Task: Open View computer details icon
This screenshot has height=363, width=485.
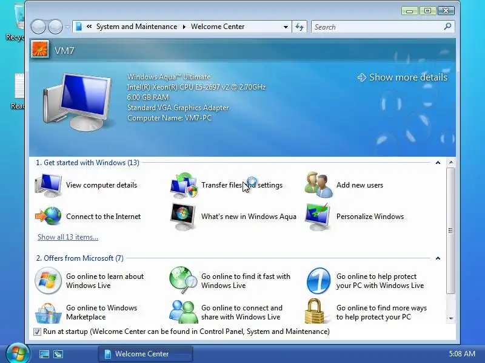Action: click(x=48, y=185)
